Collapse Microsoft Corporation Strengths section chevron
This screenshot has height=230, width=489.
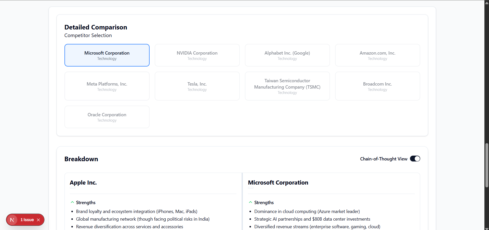(x=250, y=202)
